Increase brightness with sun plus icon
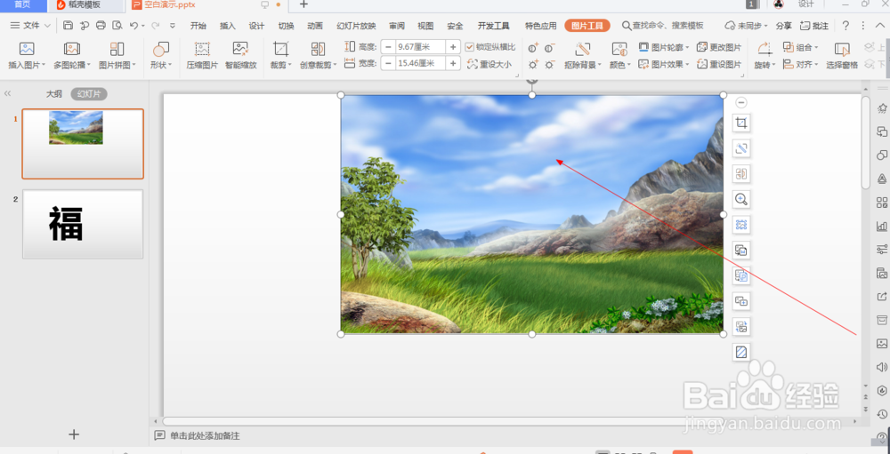The image size is (890, 454). tap(533, 65)
